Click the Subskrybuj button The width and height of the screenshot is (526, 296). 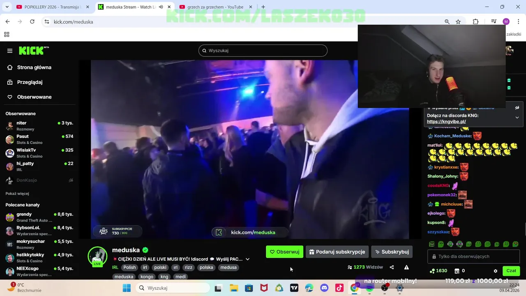(x=392, y=252)
